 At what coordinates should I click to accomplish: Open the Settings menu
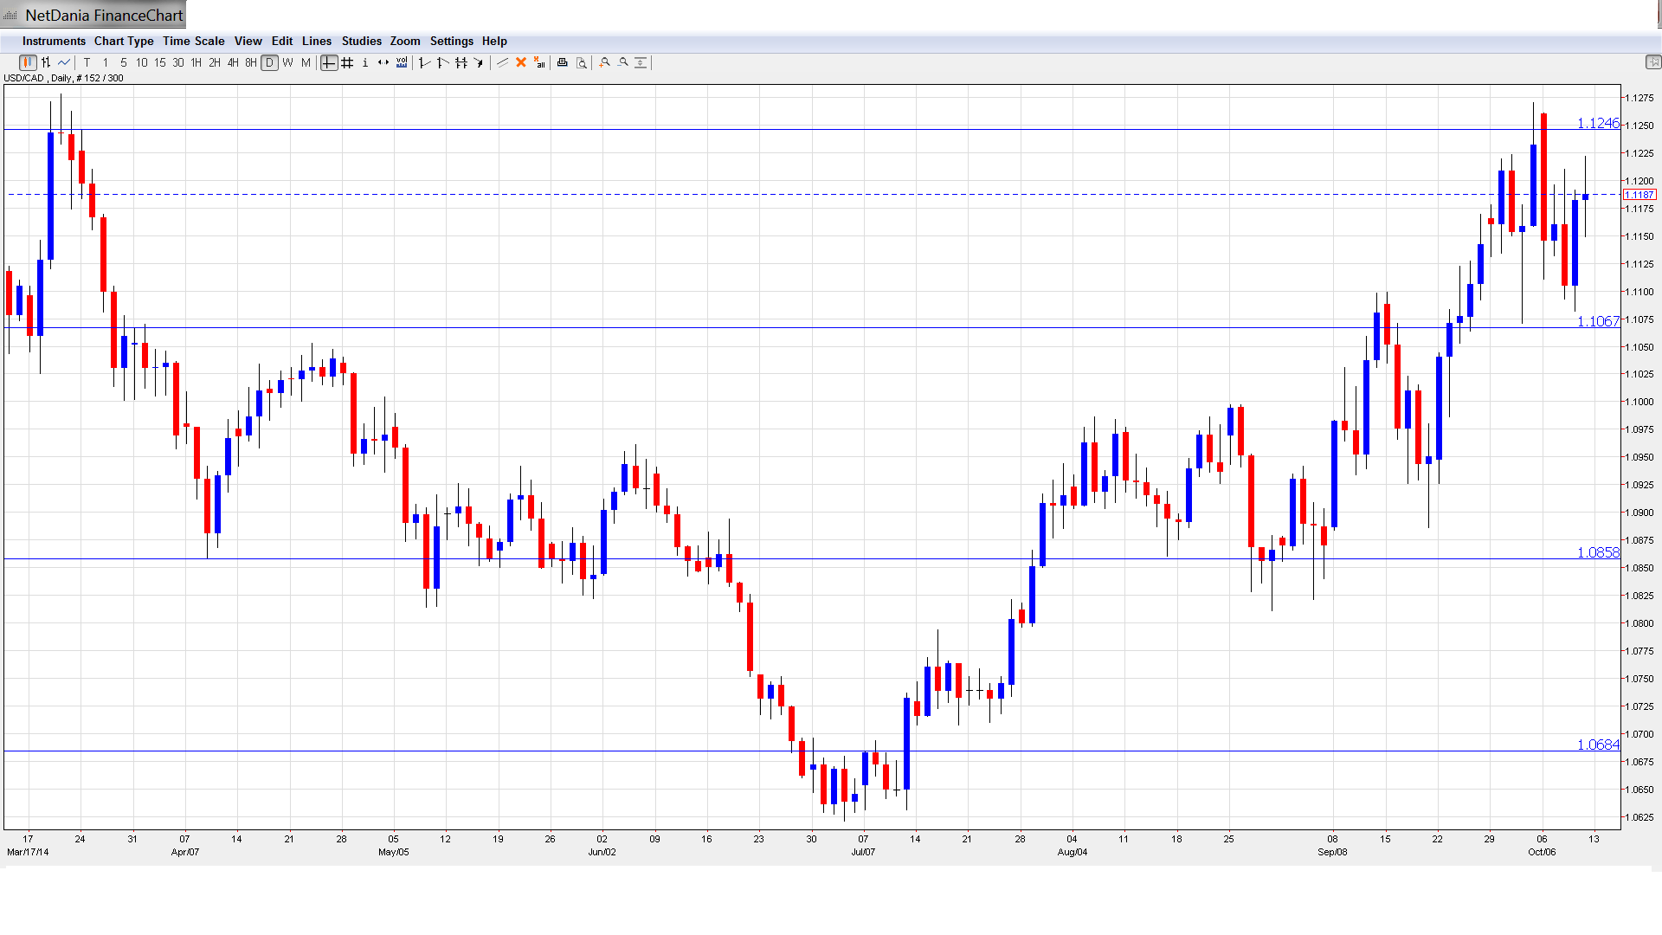[451, 41]
